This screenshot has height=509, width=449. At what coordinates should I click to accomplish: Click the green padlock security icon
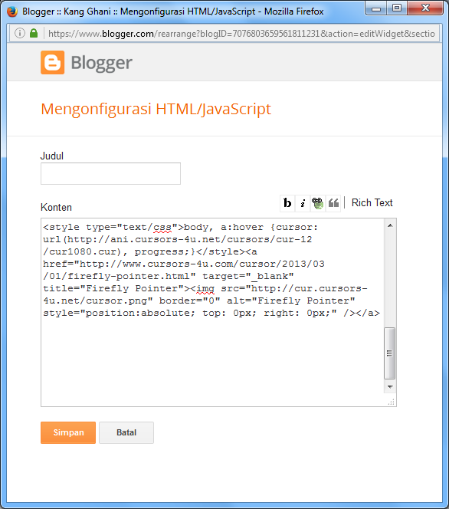coord(34,33)
